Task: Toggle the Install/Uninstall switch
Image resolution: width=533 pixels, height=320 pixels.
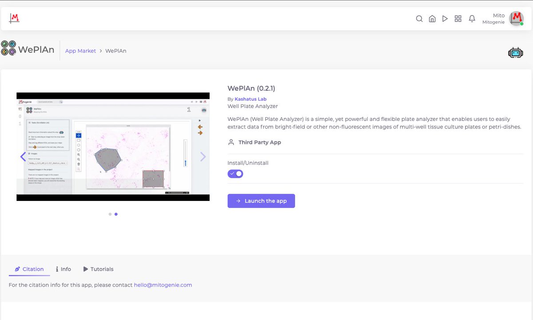Action: tap(235, 173)
